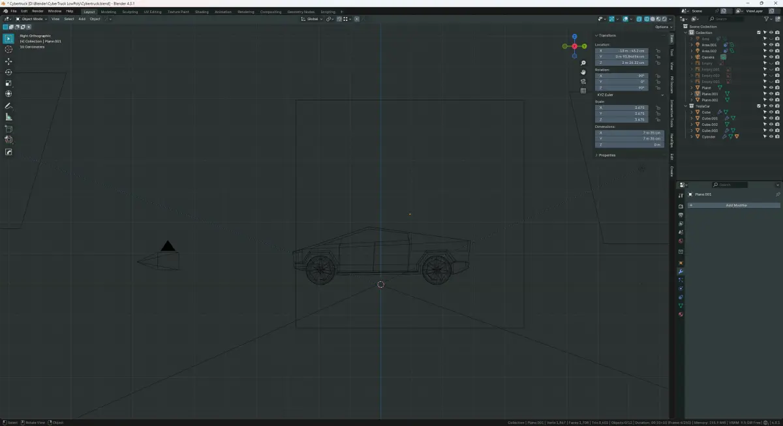The image size is (783, 426).
Task: Select the 3D Cursor tool
Action: (x=8, y=50)
